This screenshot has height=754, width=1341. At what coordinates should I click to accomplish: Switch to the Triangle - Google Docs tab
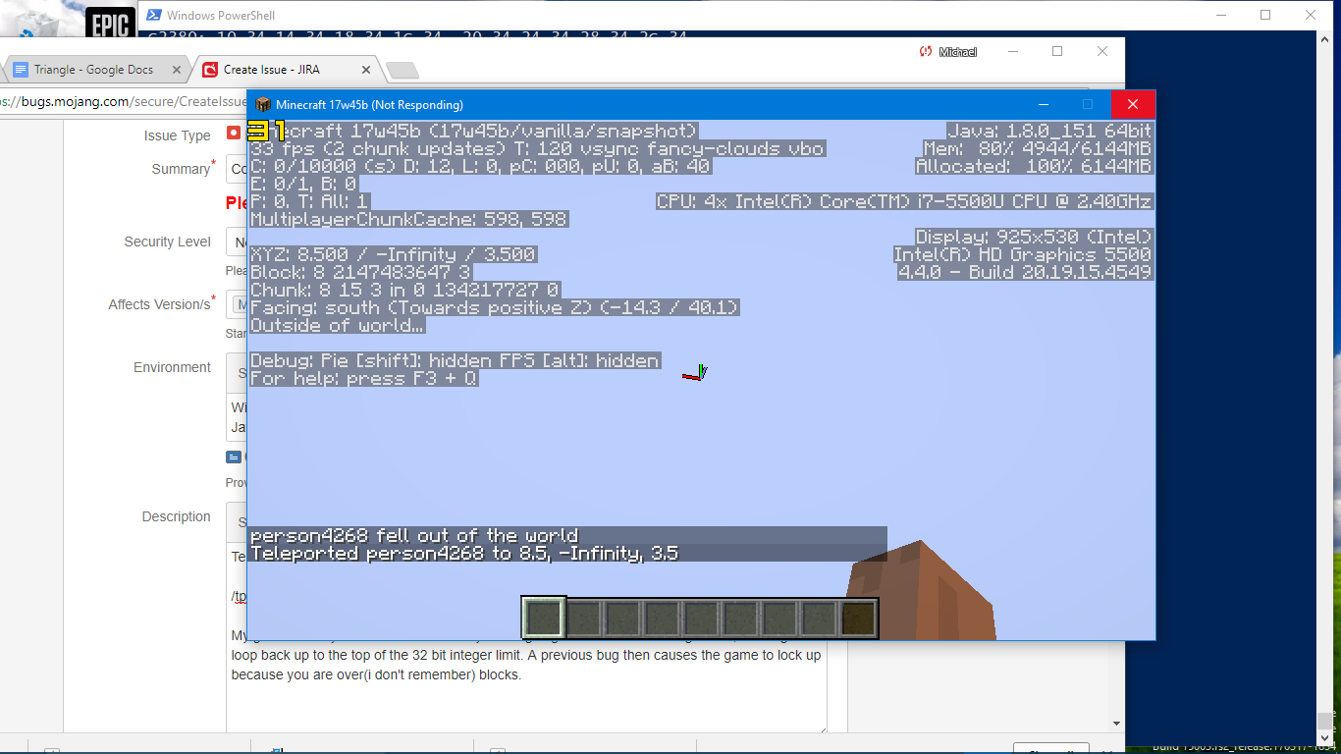click(93, 70)
